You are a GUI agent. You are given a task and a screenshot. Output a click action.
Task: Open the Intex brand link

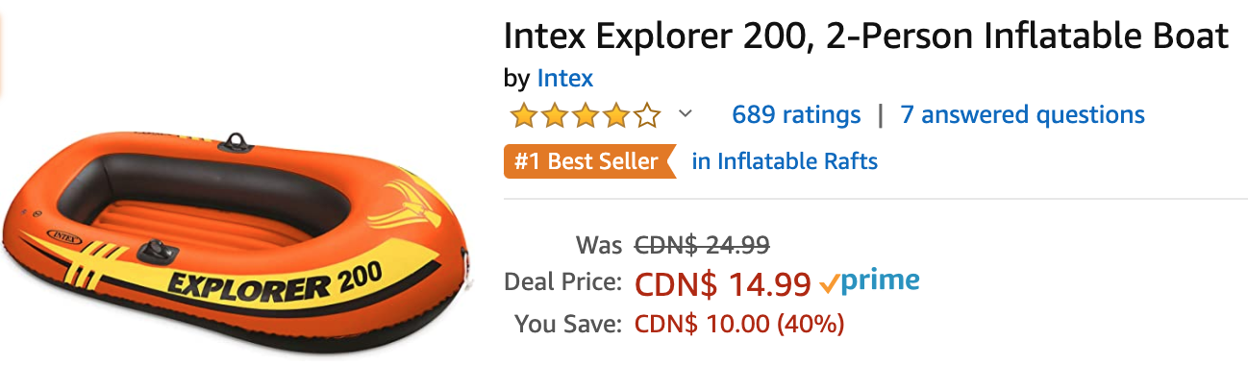tap(564, 78)
